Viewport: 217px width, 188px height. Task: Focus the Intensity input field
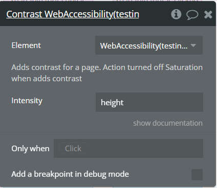tap(149, 102)
